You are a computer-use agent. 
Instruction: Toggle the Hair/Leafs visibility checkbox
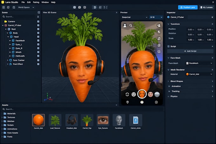tap(38, 56)
